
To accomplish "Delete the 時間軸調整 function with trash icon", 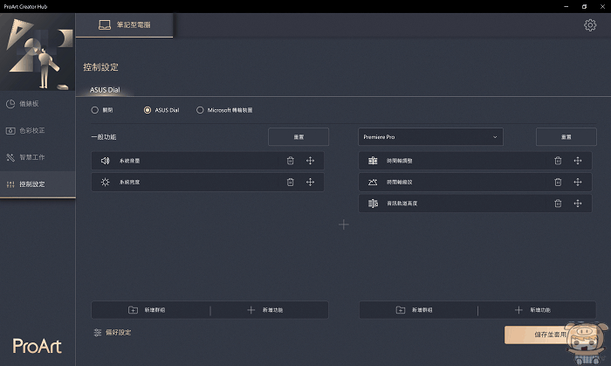I will pos(558,161).
